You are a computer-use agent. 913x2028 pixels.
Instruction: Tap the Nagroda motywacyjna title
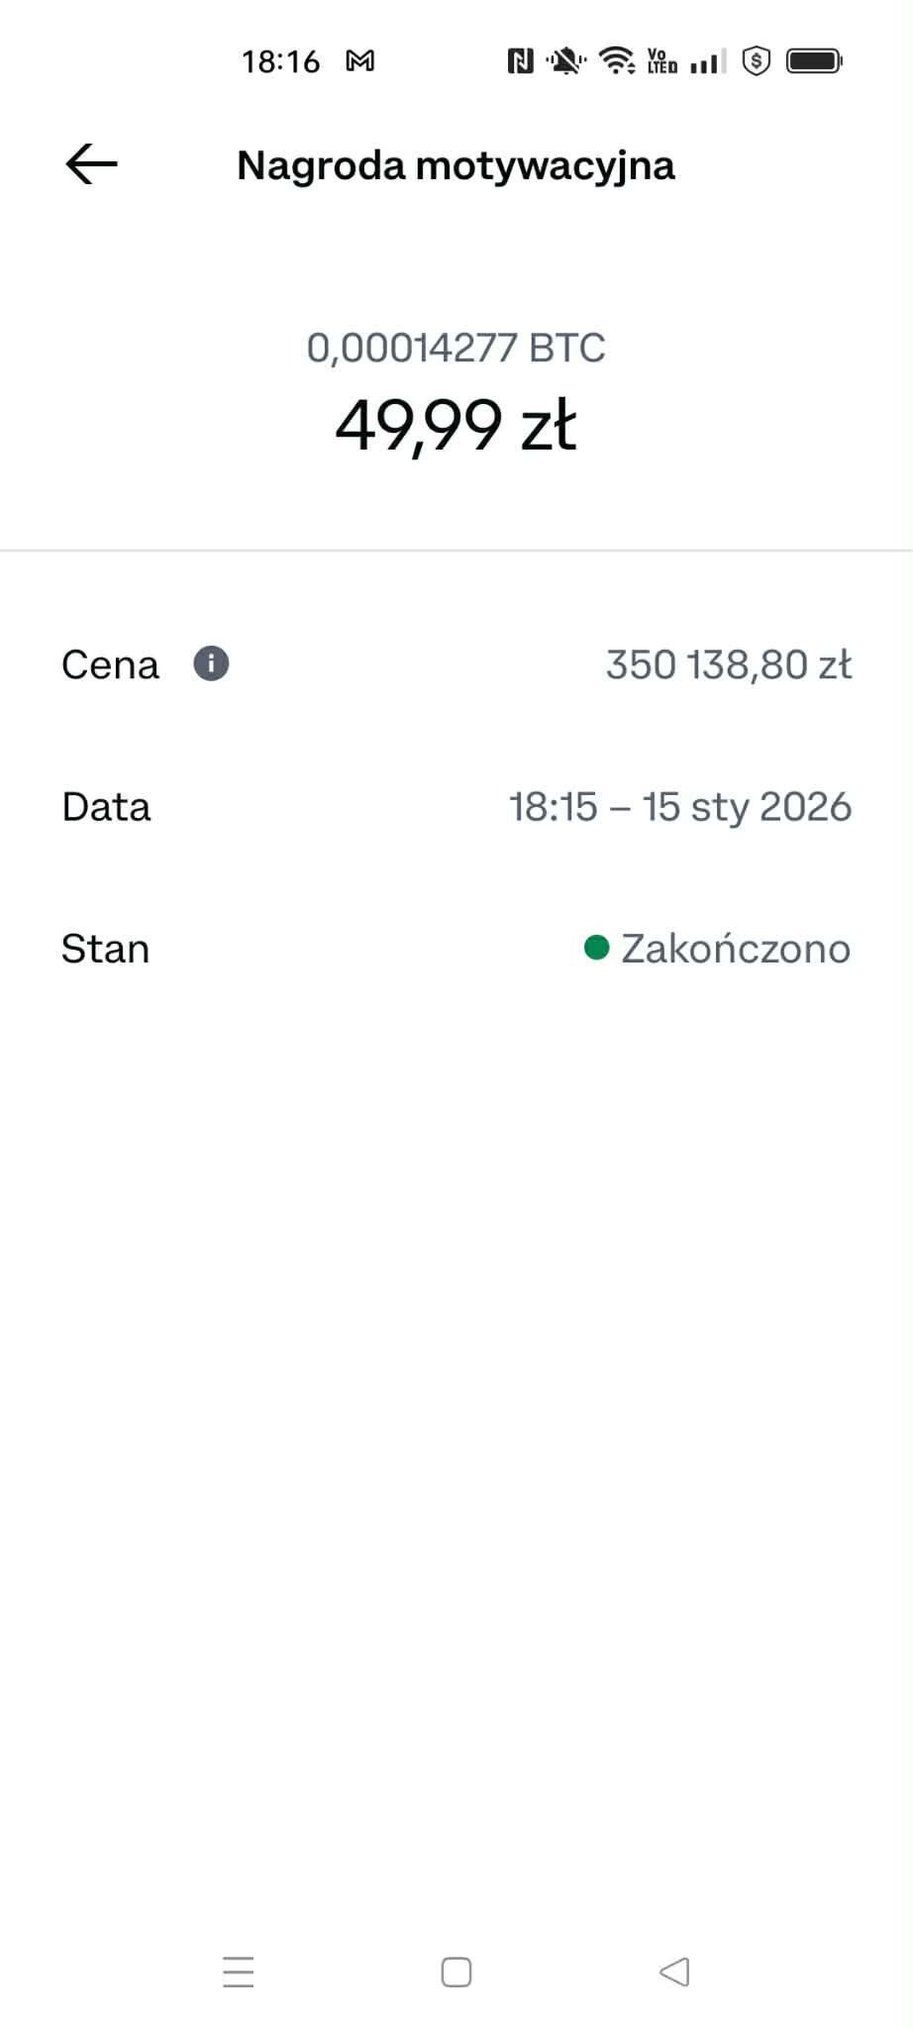point(456,165)
